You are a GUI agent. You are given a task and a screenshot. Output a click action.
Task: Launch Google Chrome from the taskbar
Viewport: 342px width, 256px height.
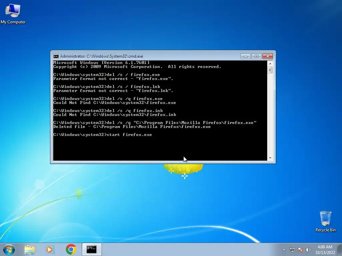click(x=71, y=249)
